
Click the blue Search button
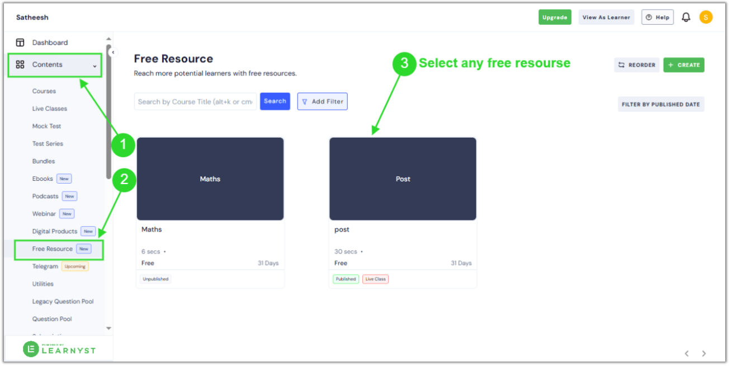point(275,101)
